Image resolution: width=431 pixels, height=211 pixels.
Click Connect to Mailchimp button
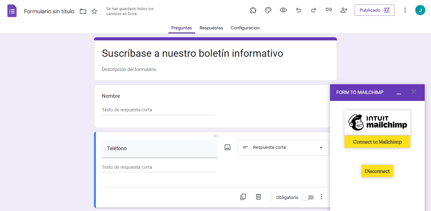tap(377, 142)
